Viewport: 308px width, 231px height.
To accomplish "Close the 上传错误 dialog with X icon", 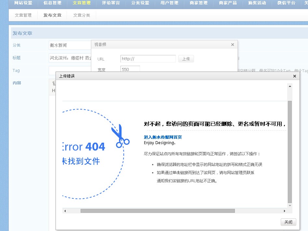I will click(294, 76).
